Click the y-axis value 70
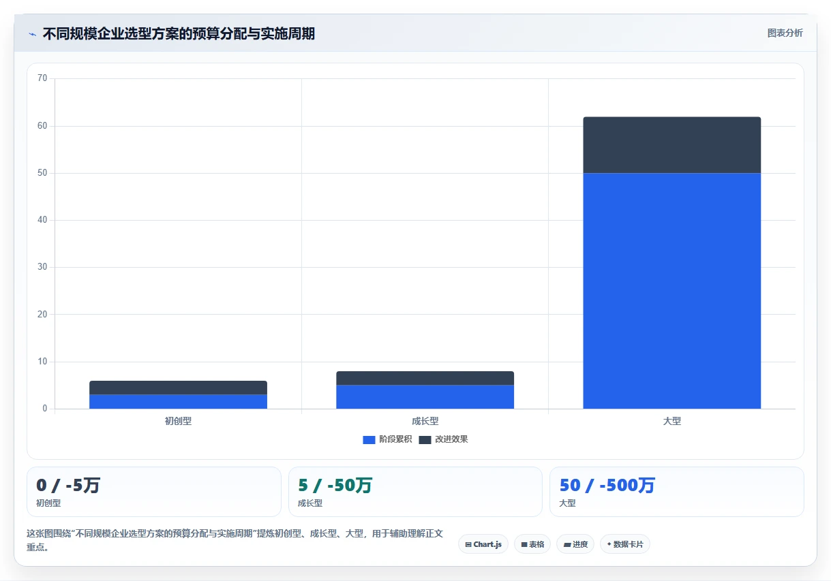Image resolution: width=831 pixels, height=581 pixels. tap(42, 78)
